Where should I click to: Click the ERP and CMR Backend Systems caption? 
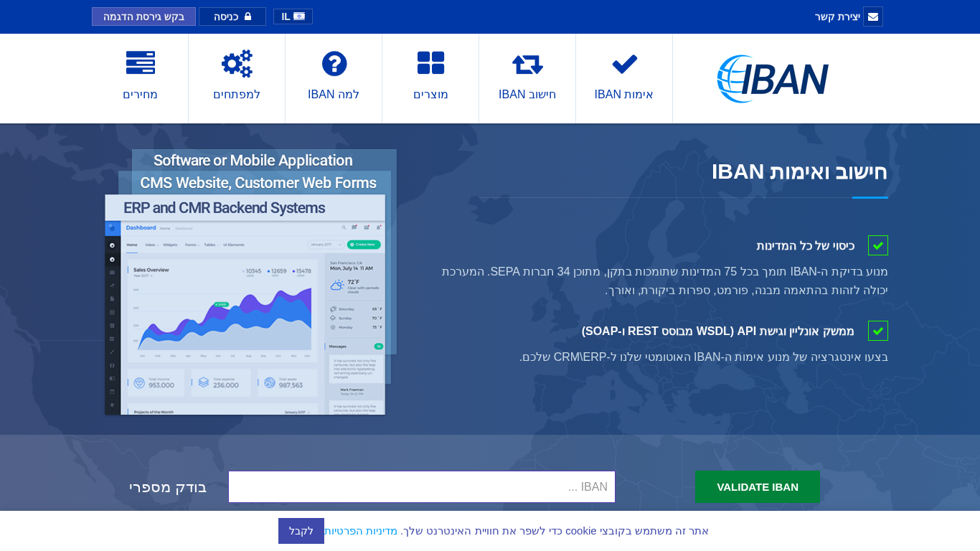click(x=225, y=208)
